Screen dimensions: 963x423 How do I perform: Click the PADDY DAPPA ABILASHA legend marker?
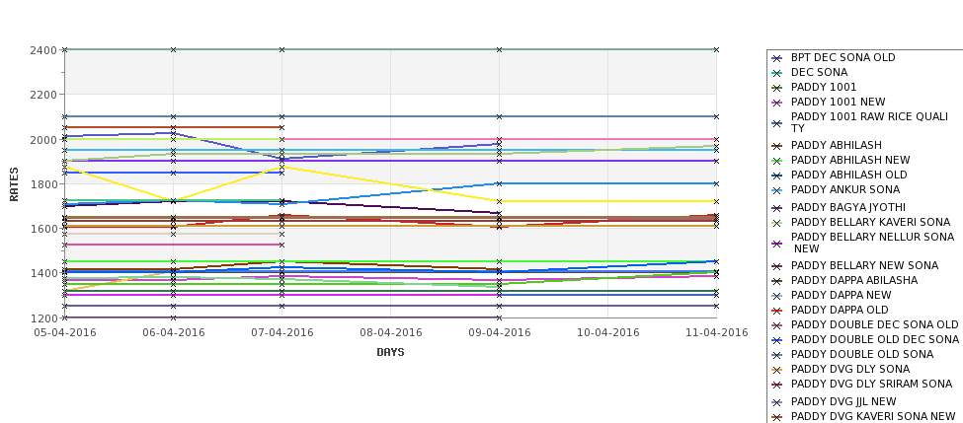pyautogui.click(x=777, y=281)
